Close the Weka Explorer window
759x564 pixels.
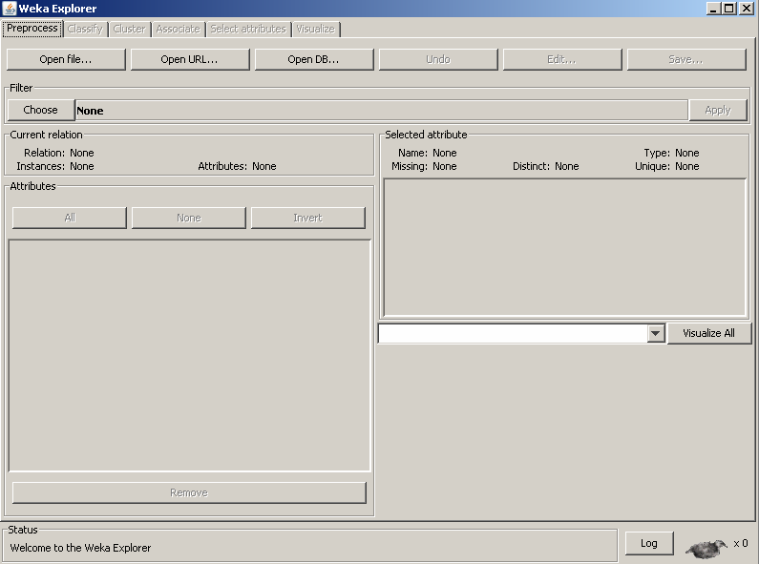pos(746,9)
